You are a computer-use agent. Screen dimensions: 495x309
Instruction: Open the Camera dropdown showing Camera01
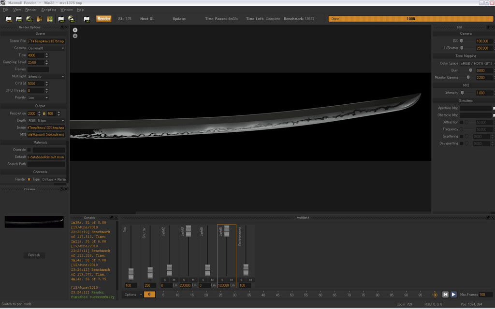tap(46, 48)
